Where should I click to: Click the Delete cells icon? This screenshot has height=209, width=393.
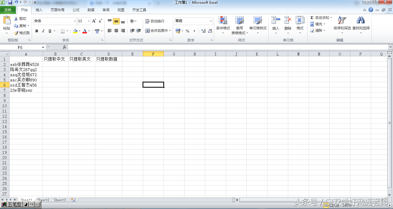pyautogui.click(x=288, y=20)
